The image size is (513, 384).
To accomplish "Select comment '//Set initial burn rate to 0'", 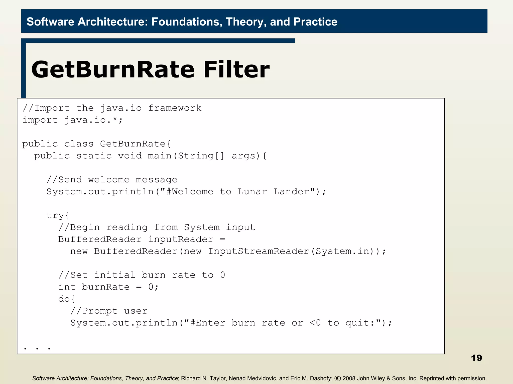I will tap(142, 275).
